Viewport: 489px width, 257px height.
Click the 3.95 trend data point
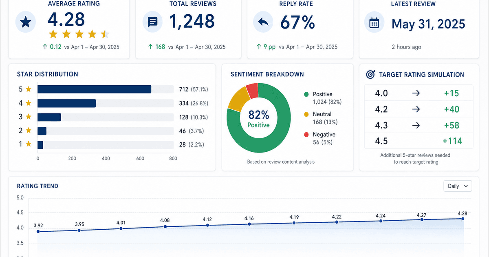click(79, 230)
